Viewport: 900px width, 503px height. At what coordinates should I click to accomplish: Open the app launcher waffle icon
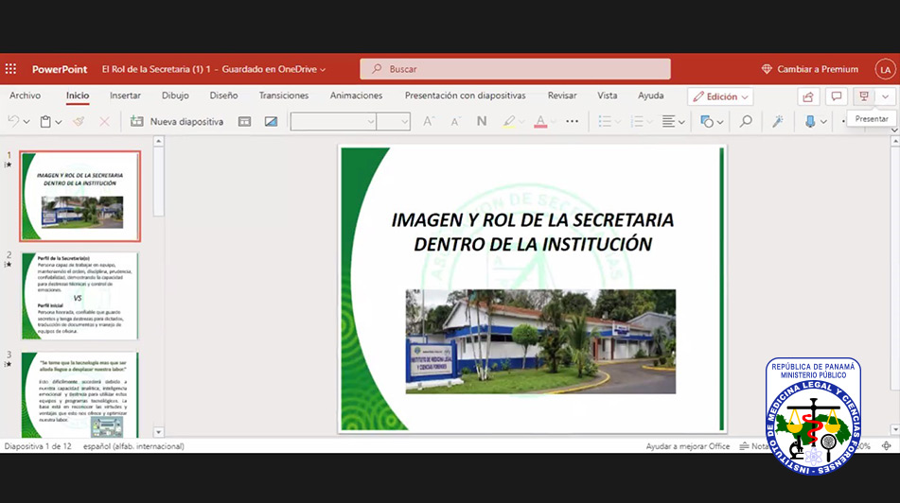click(x=11, y=69)
